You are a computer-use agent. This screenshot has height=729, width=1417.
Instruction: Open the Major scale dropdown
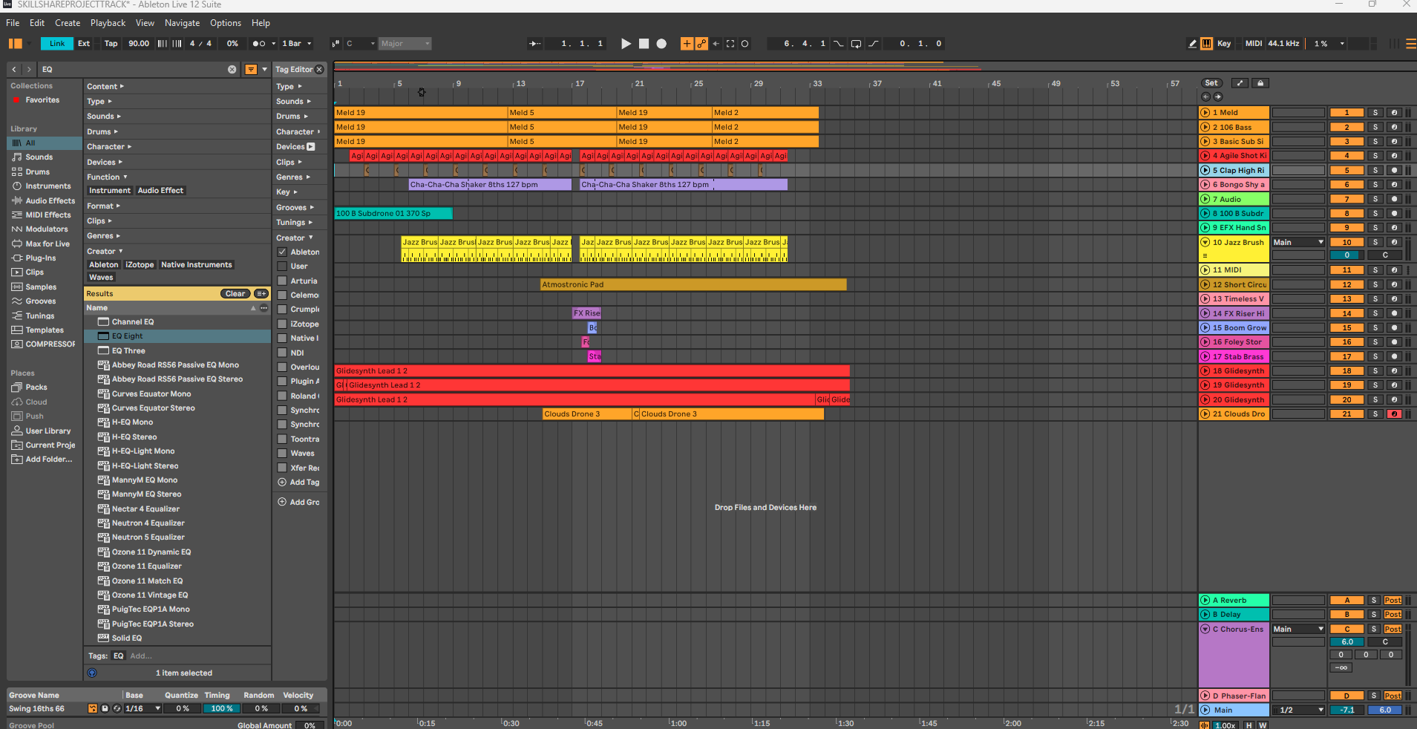click(405, 44)
